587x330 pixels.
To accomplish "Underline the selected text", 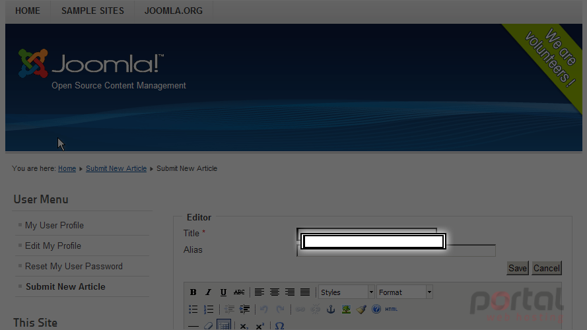I will [223, 292].
